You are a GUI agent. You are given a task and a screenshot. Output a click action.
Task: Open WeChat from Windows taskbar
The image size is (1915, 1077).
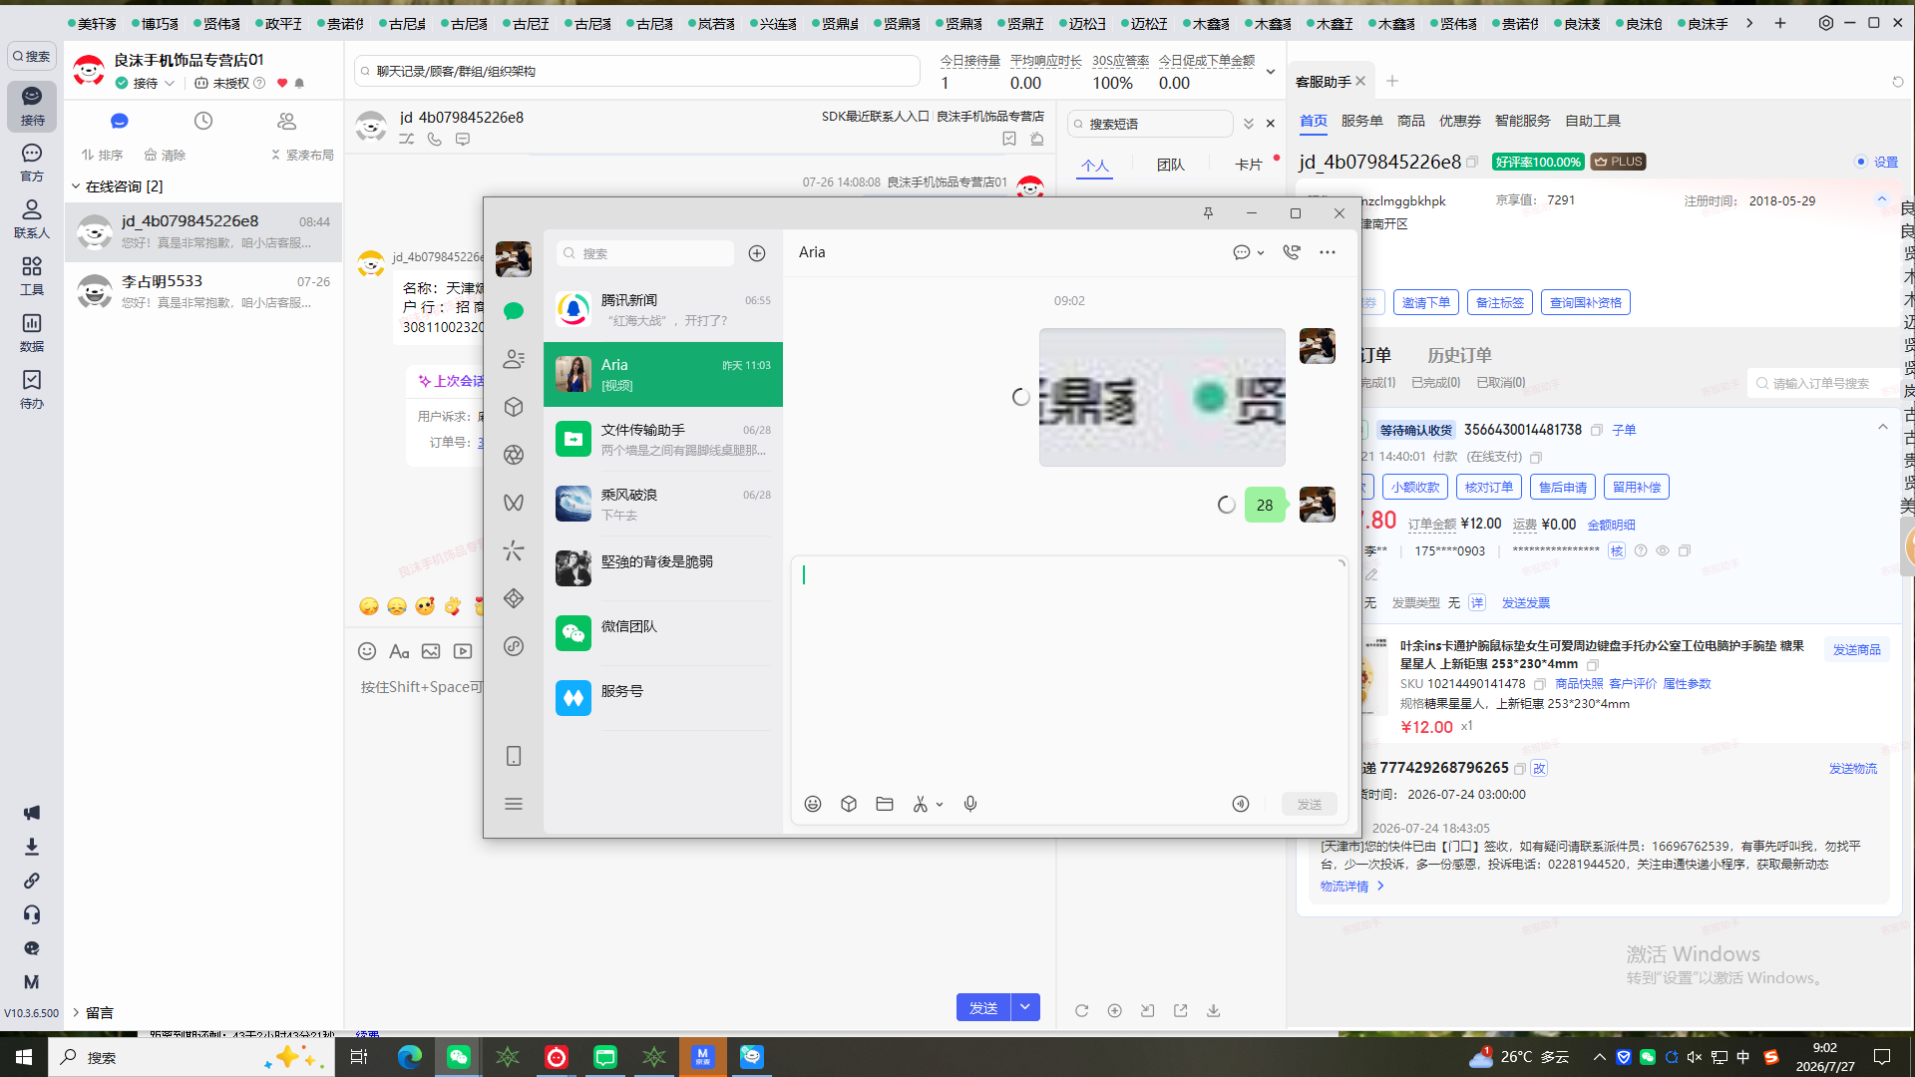[x=459, y=1057]
